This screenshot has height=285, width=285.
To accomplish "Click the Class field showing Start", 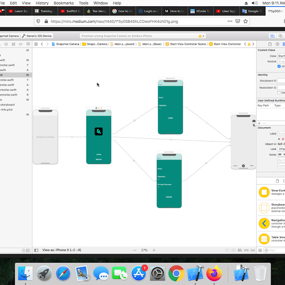I will pyautogui.click(x=281, y=56).
